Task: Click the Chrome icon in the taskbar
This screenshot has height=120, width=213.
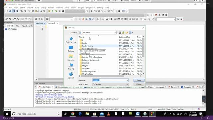Action: pos(73,114)
